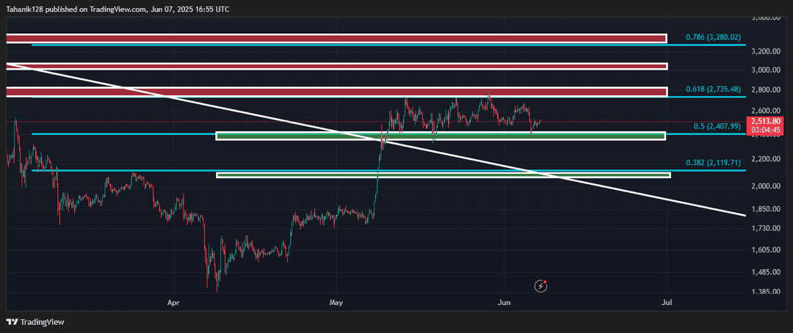Screen dimensions: 793x333
Task: Click the 2,800.00 price axis label
Action: 766,90
